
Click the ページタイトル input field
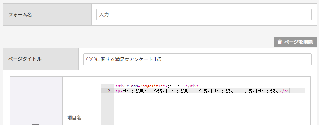click(197, 59)
